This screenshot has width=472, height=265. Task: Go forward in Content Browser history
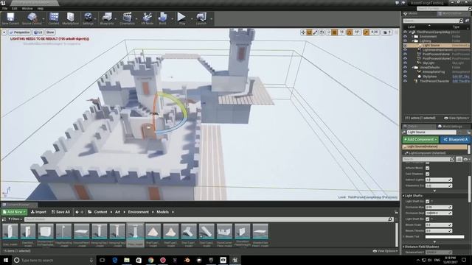click(x=82, y=212)
